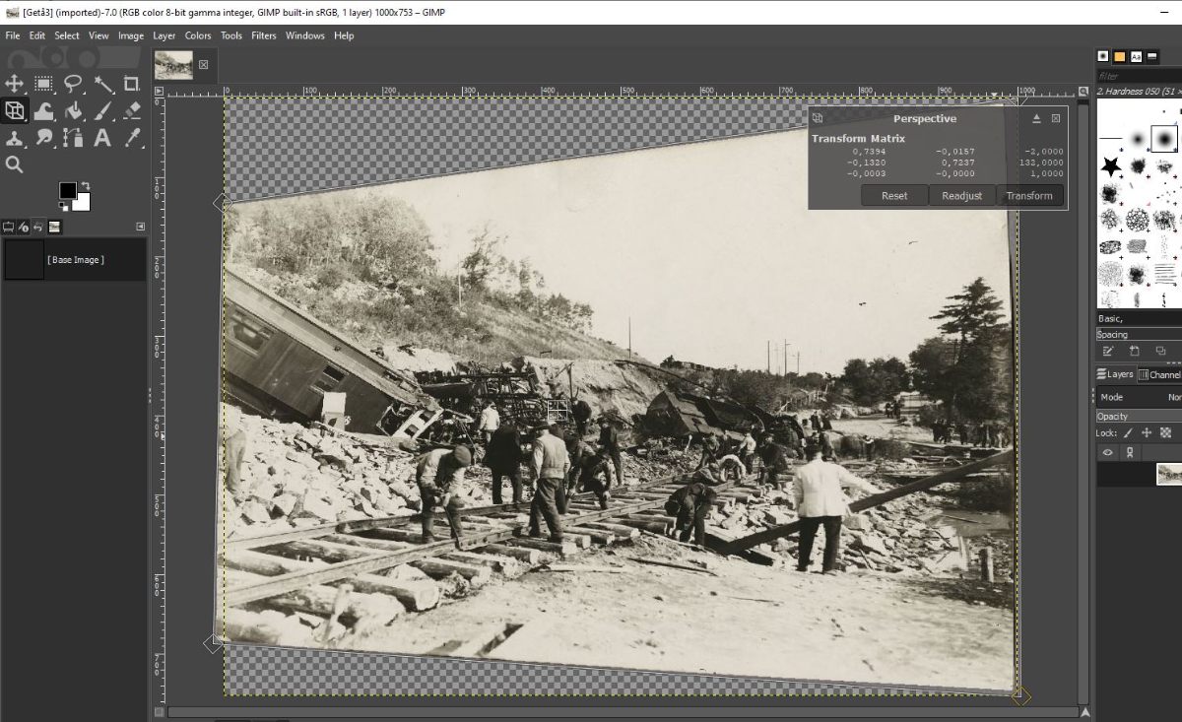Select the Color Picker eyedropper tool
The height and width of the screenshot is (722, 1182).
click(x=132, y=138)
